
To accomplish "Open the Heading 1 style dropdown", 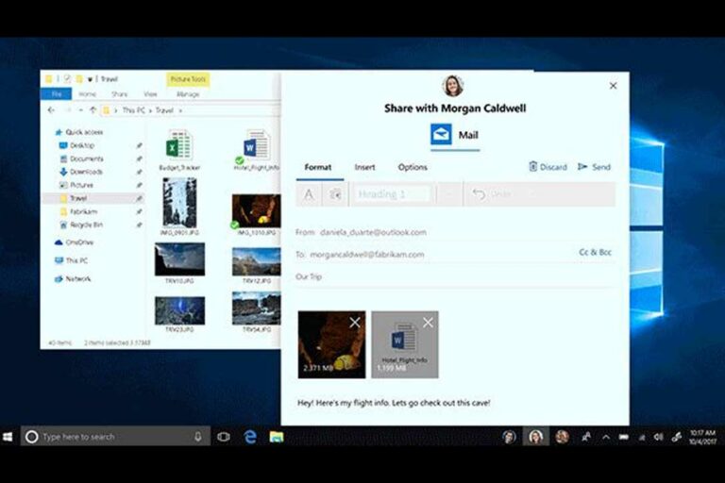I will point(393,194).
